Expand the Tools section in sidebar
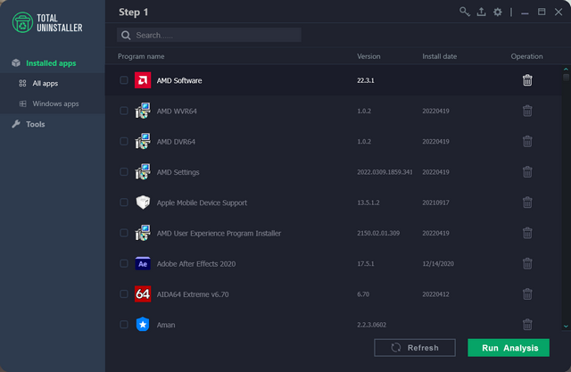Screen dimensions: 571x372 click(x=36, y=124)
